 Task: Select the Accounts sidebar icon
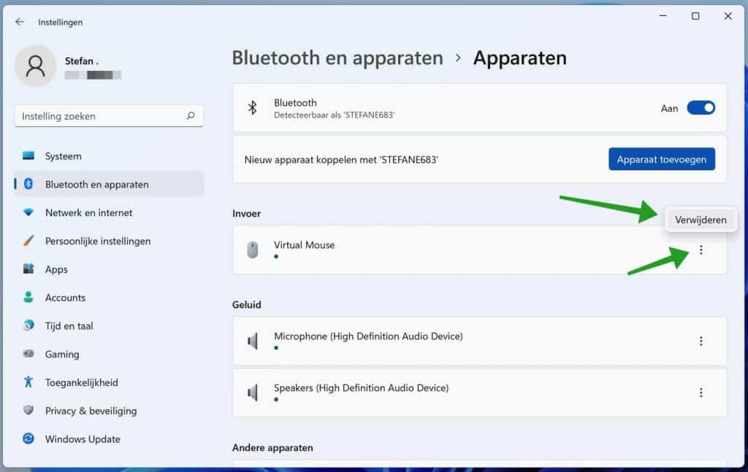tap(28, 297)
